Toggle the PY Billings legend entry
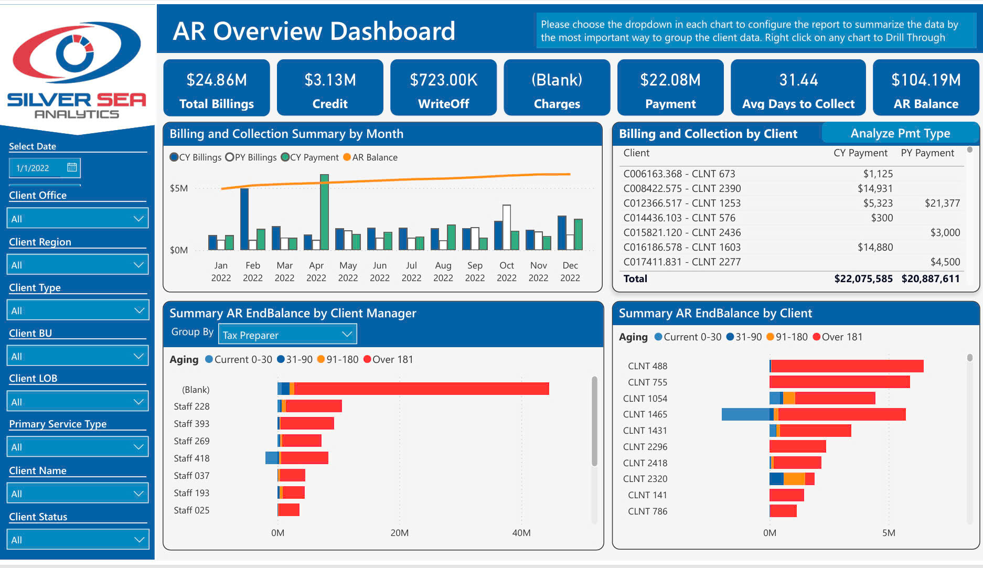This screenshot has height=568, width=983. [230, 157]
